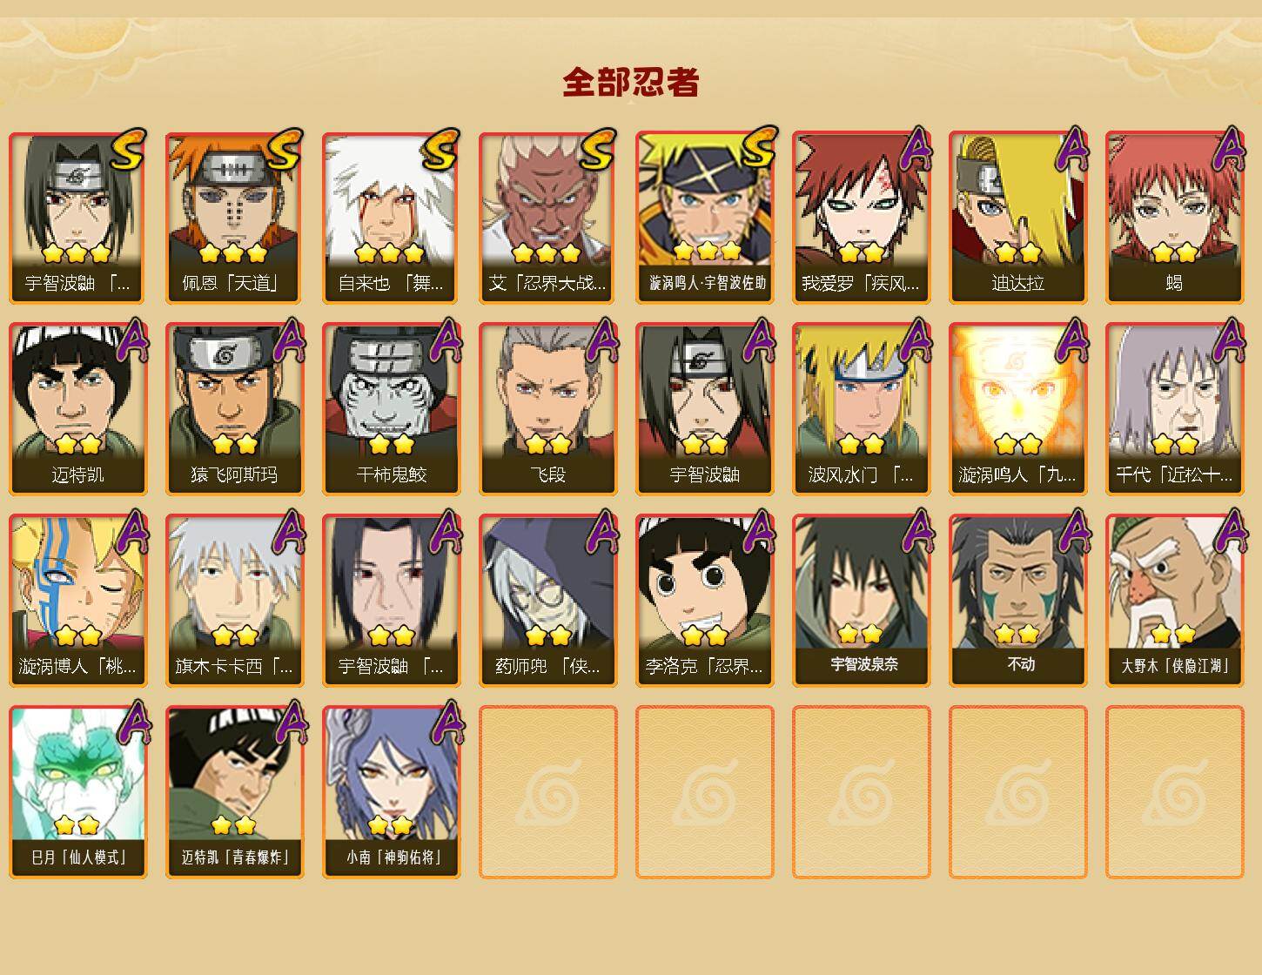
Task: Pick the 猿飞阿斯玛 character card
Action: [x=234, y=409]
